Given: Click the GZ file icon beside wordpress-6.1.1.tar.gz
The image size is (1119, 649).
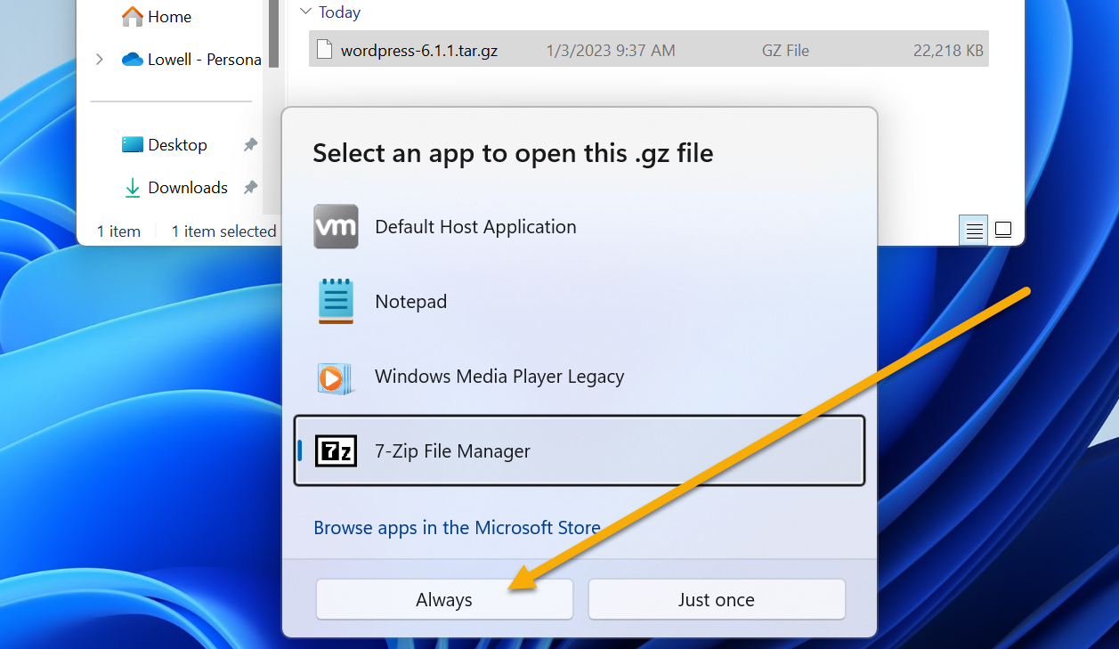Looking at the screenshot, I should 323,49.
